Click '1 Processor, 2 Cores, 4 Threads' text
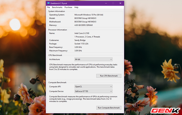This screenshot has width=182, height=115. click(x=87, y=37)
